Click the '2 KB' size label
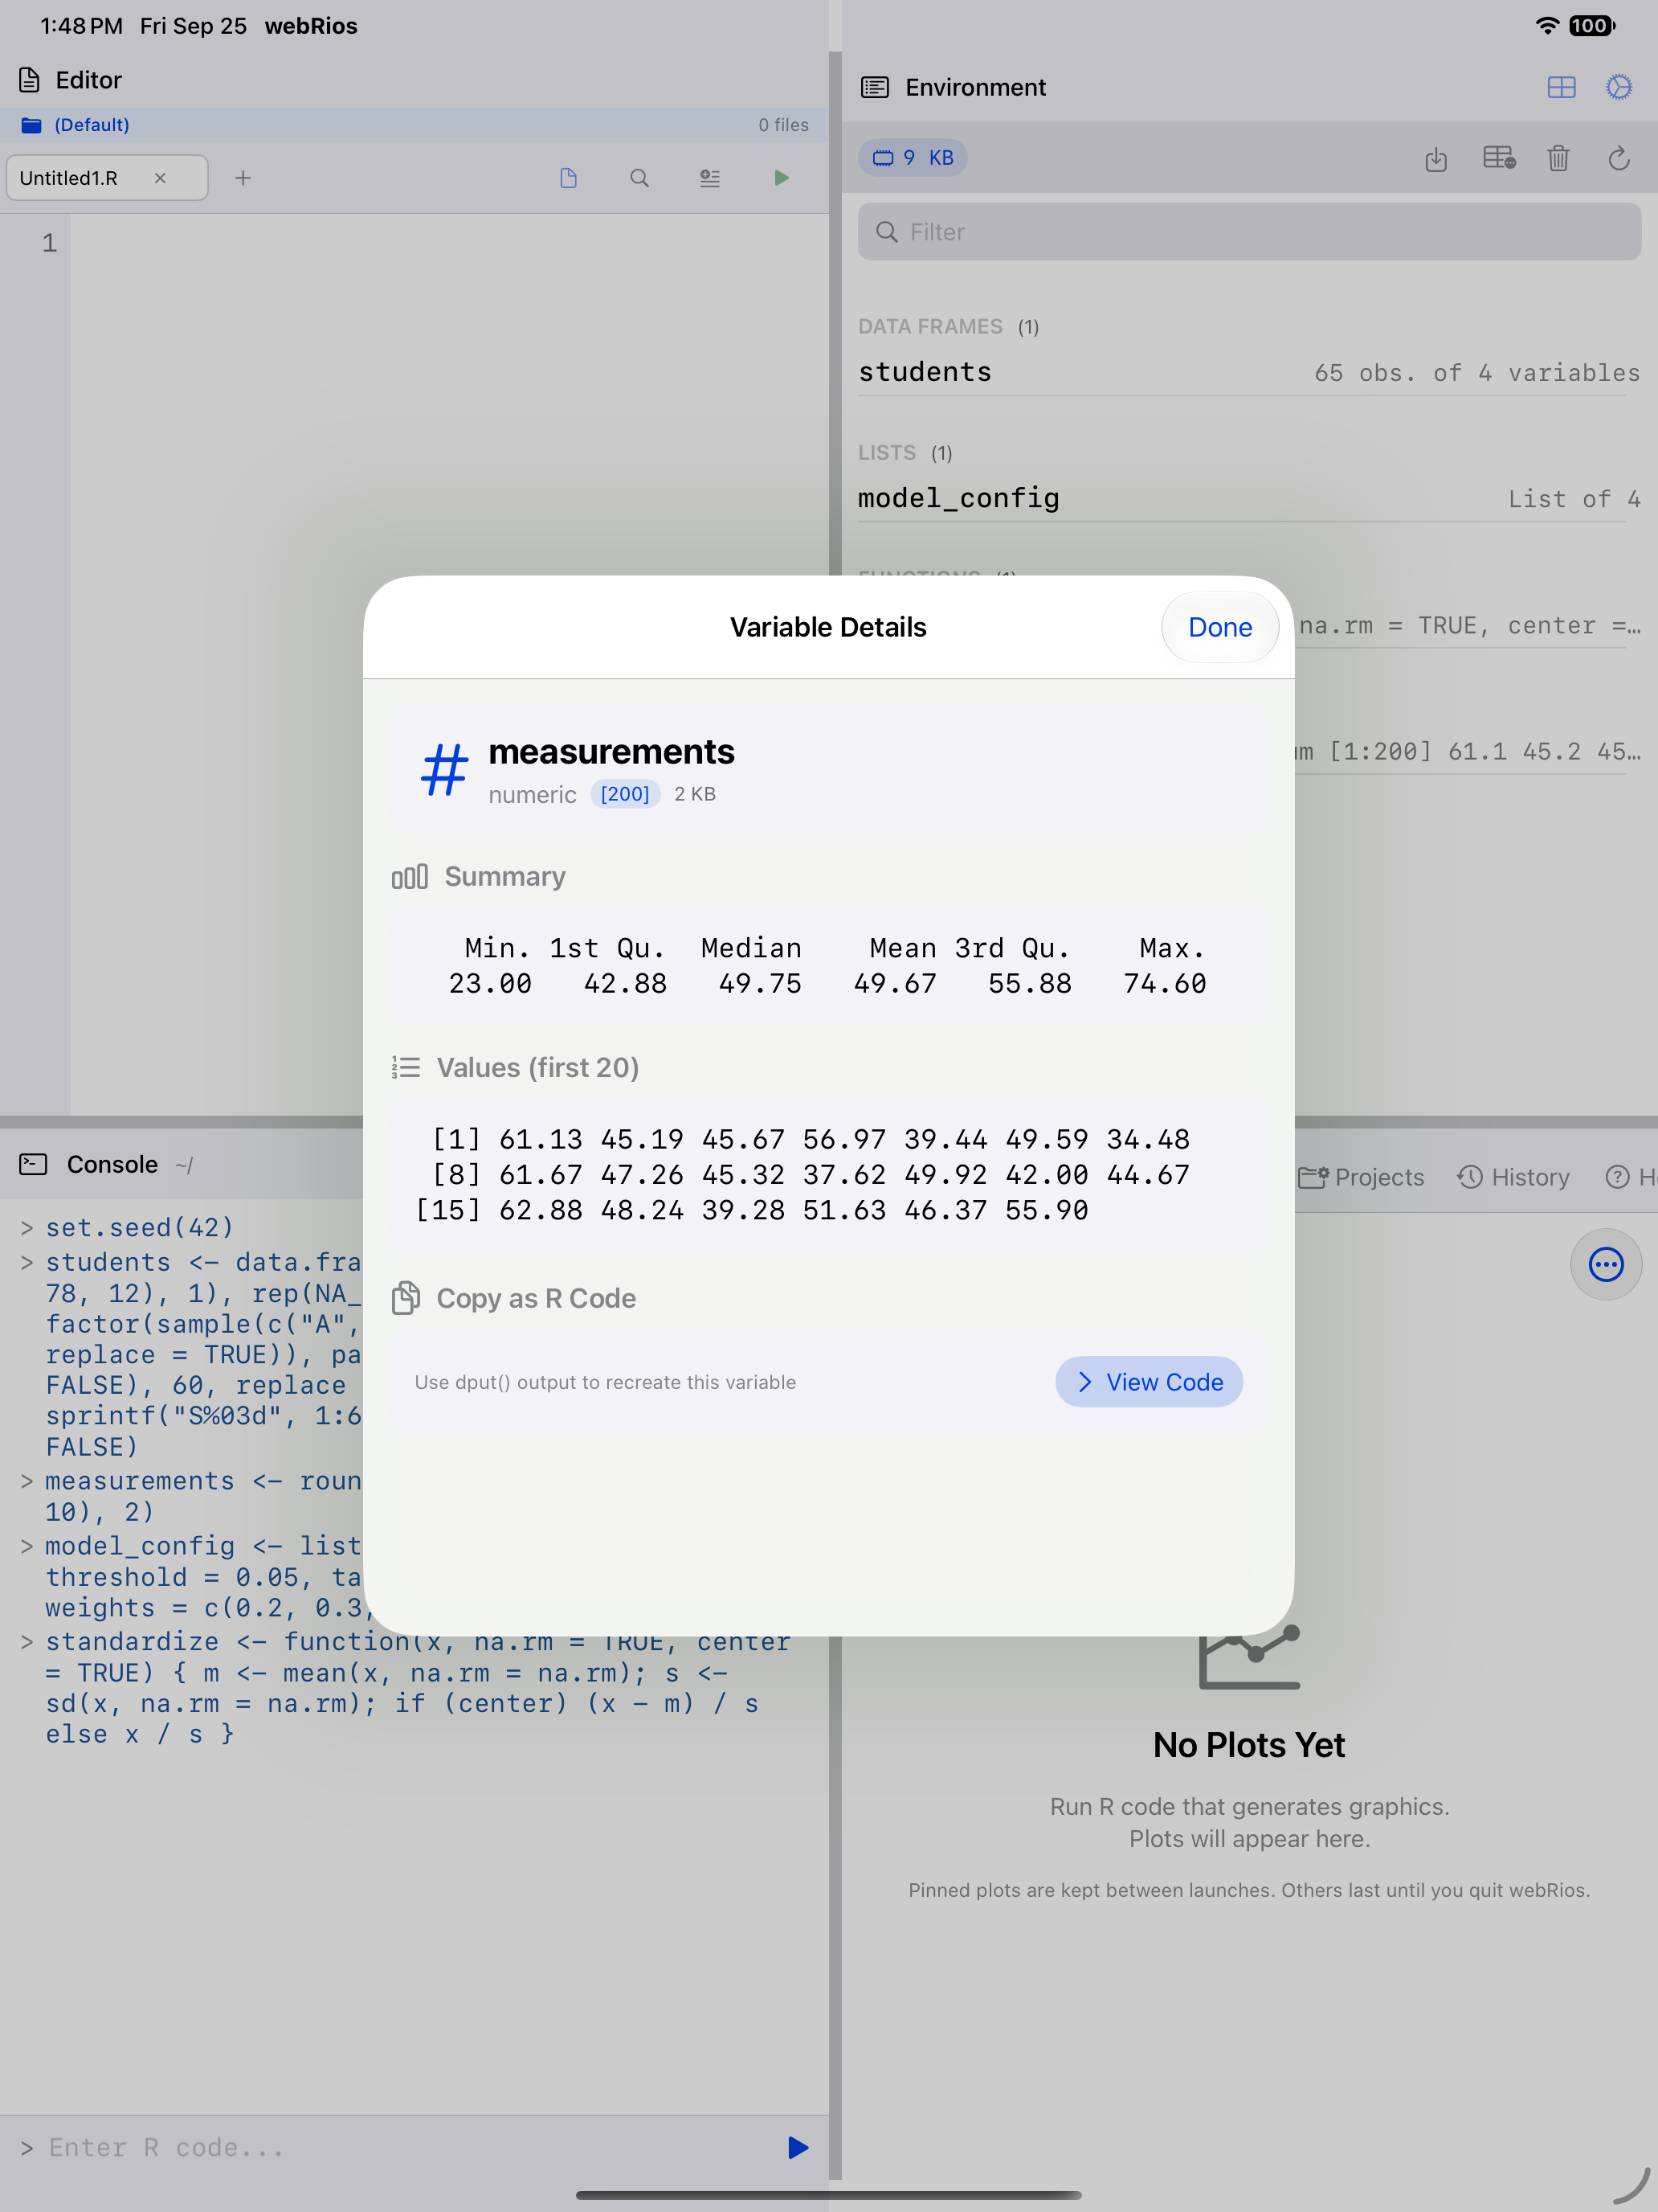 coord(695,794)
